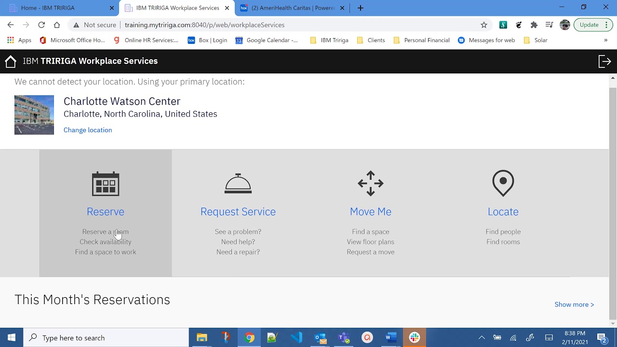Viewport: 617px width, 347px height.
Task: Open the Solar bookmark folder
Action: 536,40
